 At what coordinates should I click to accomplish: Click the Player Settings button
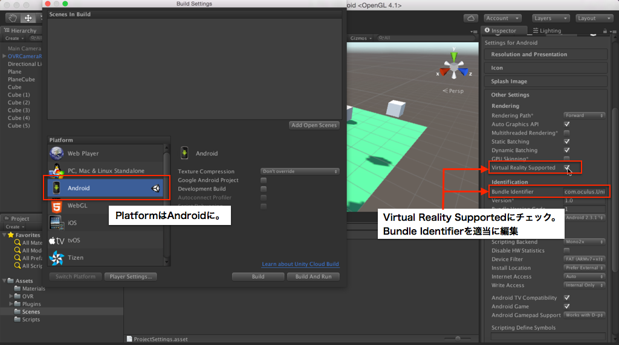[131, 276]
